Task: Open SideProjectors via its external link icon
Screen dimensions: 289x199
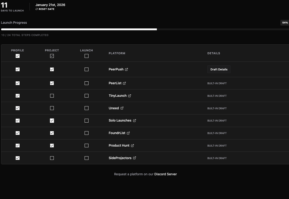Action: 134,158
